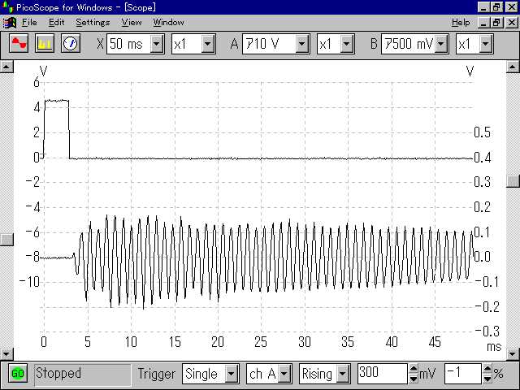The image size is (520, 390).
Task: Click the Trigger label
Action: tap(157, 374)
